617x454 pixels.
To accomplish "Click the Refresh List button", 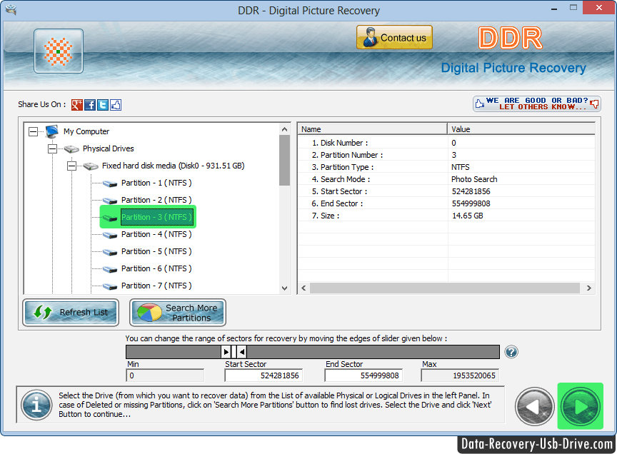I will [x=71, y=313].
